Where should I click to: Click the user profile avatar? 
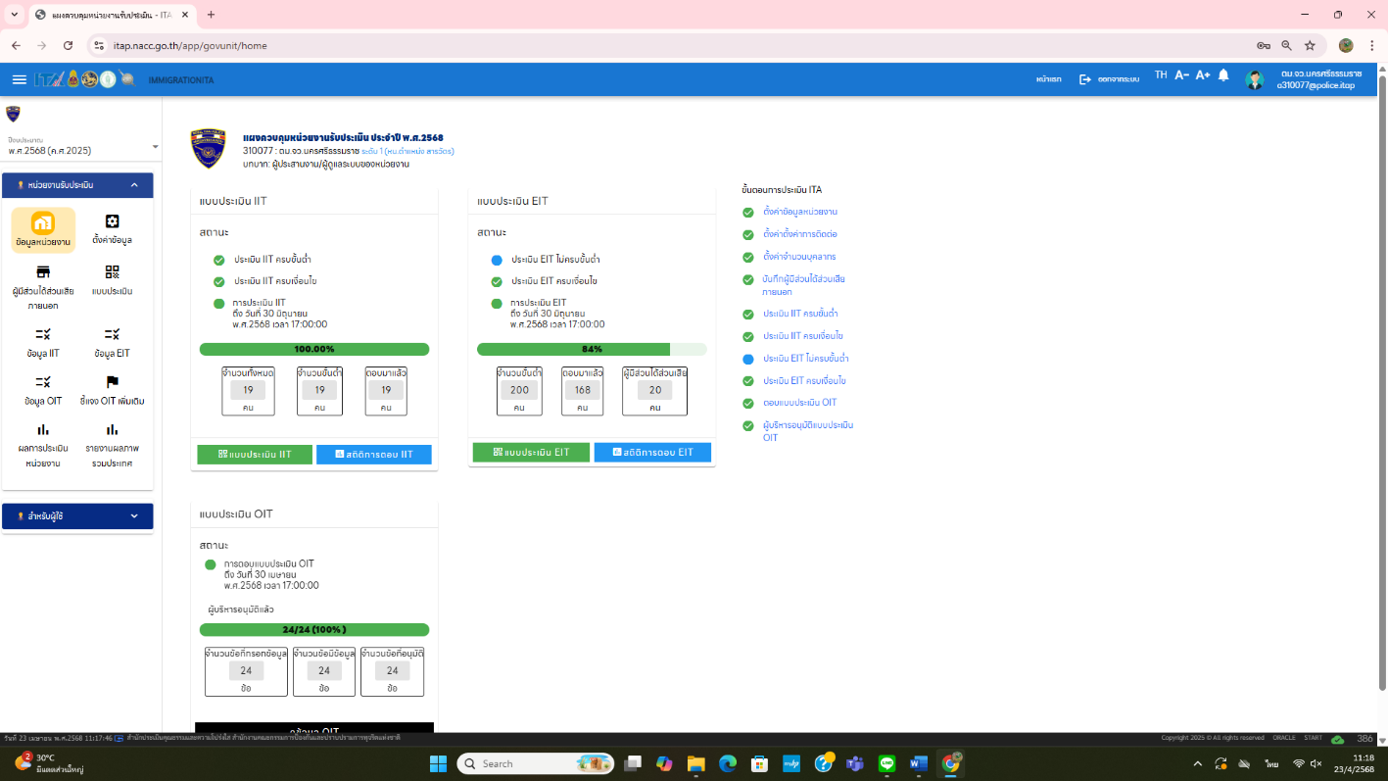pos(1254,79)
